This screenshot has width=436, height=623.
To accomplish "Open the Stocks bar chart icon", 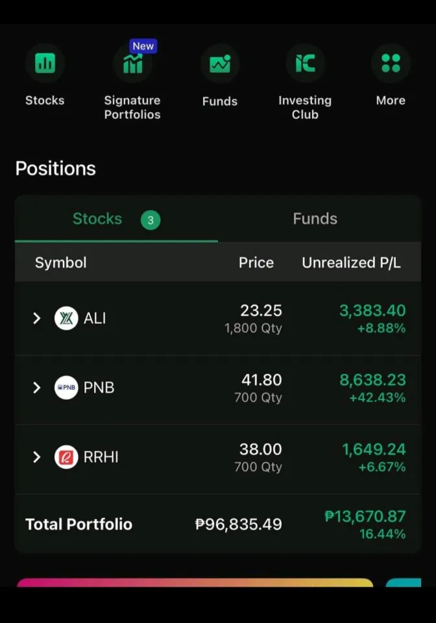I will tap(45, 64).
